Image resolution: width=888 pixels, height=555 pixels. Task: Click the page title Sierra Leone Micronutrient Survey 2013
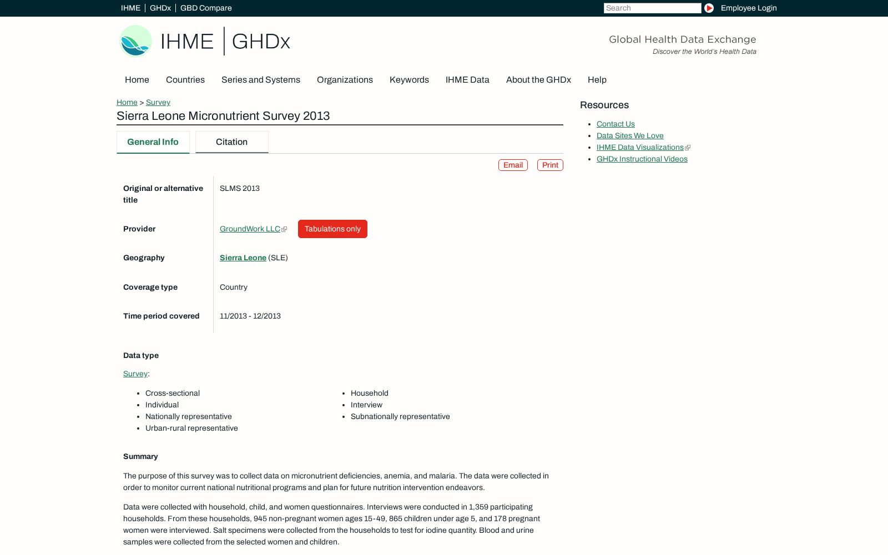(x=223, y=116)
